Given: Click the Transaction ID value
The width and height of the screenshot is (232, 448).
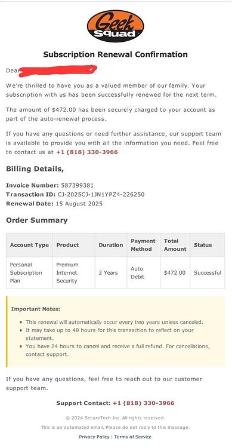Looking at the screenshot, I should 101,195.
